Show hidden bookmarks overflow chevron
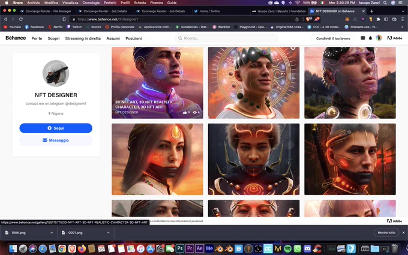 402,27
